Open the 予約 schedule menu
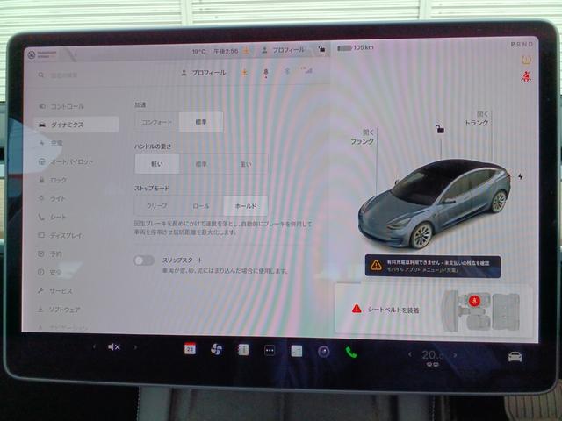The height and width of the screenshot is (421, 562). tap(50, 253)
